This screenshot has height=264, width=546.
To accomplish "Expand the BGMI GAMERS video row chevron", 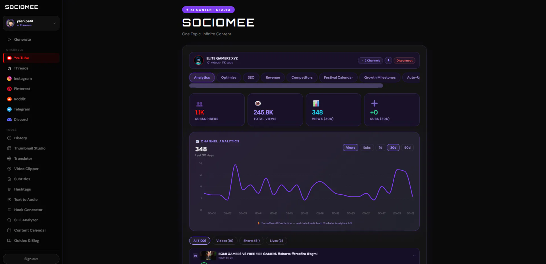I will (414, 256).
